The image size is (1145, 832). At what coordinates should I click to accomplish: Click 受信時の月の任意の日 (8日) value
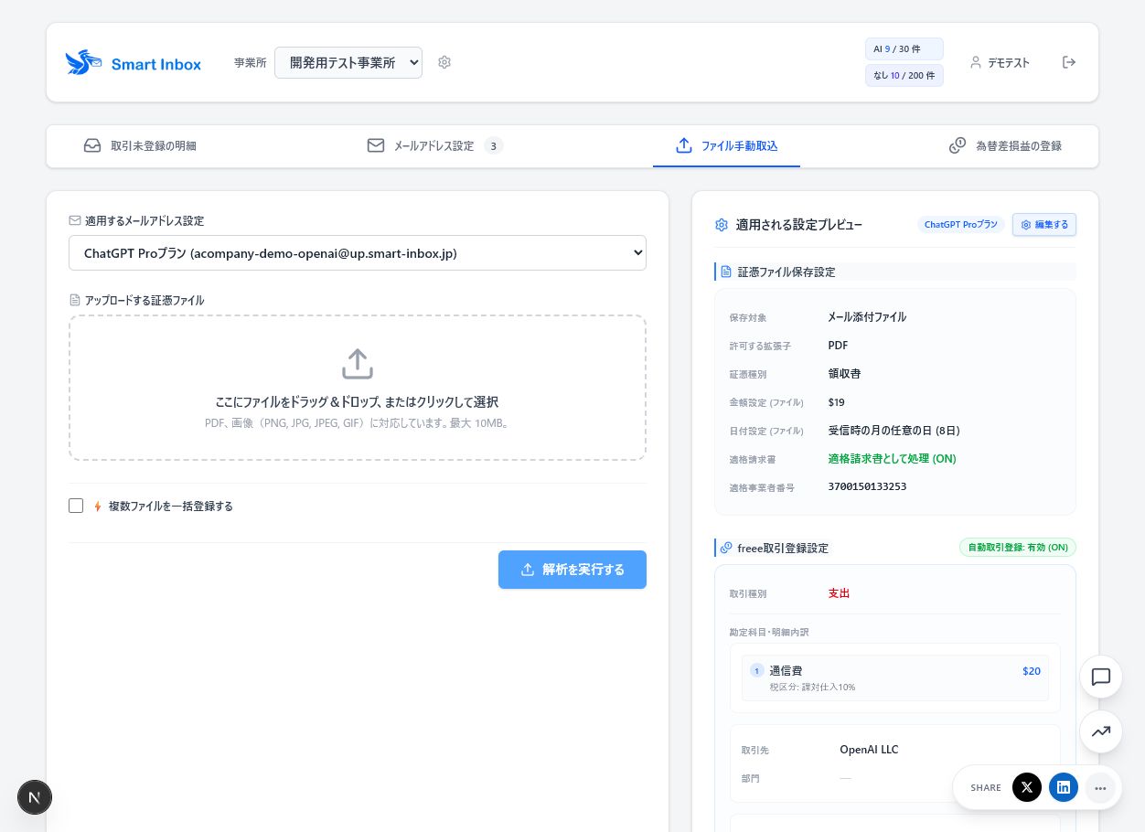[x=894, y=431]
